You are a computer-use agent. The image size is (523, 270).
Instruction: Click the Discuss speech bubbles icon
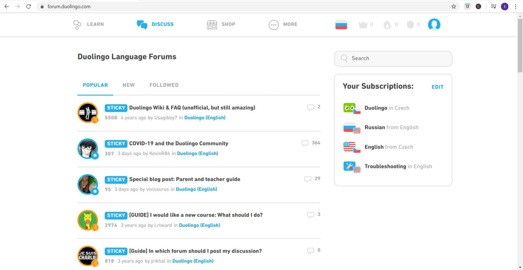click(x=142, y=24)
